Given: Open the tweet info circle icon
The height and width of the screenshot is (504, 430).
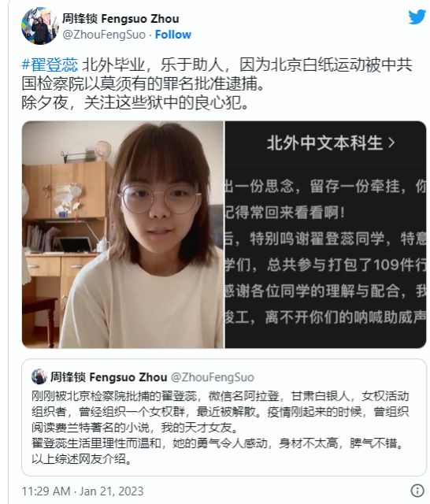Looking at the screenshot, I should (417, 491).
